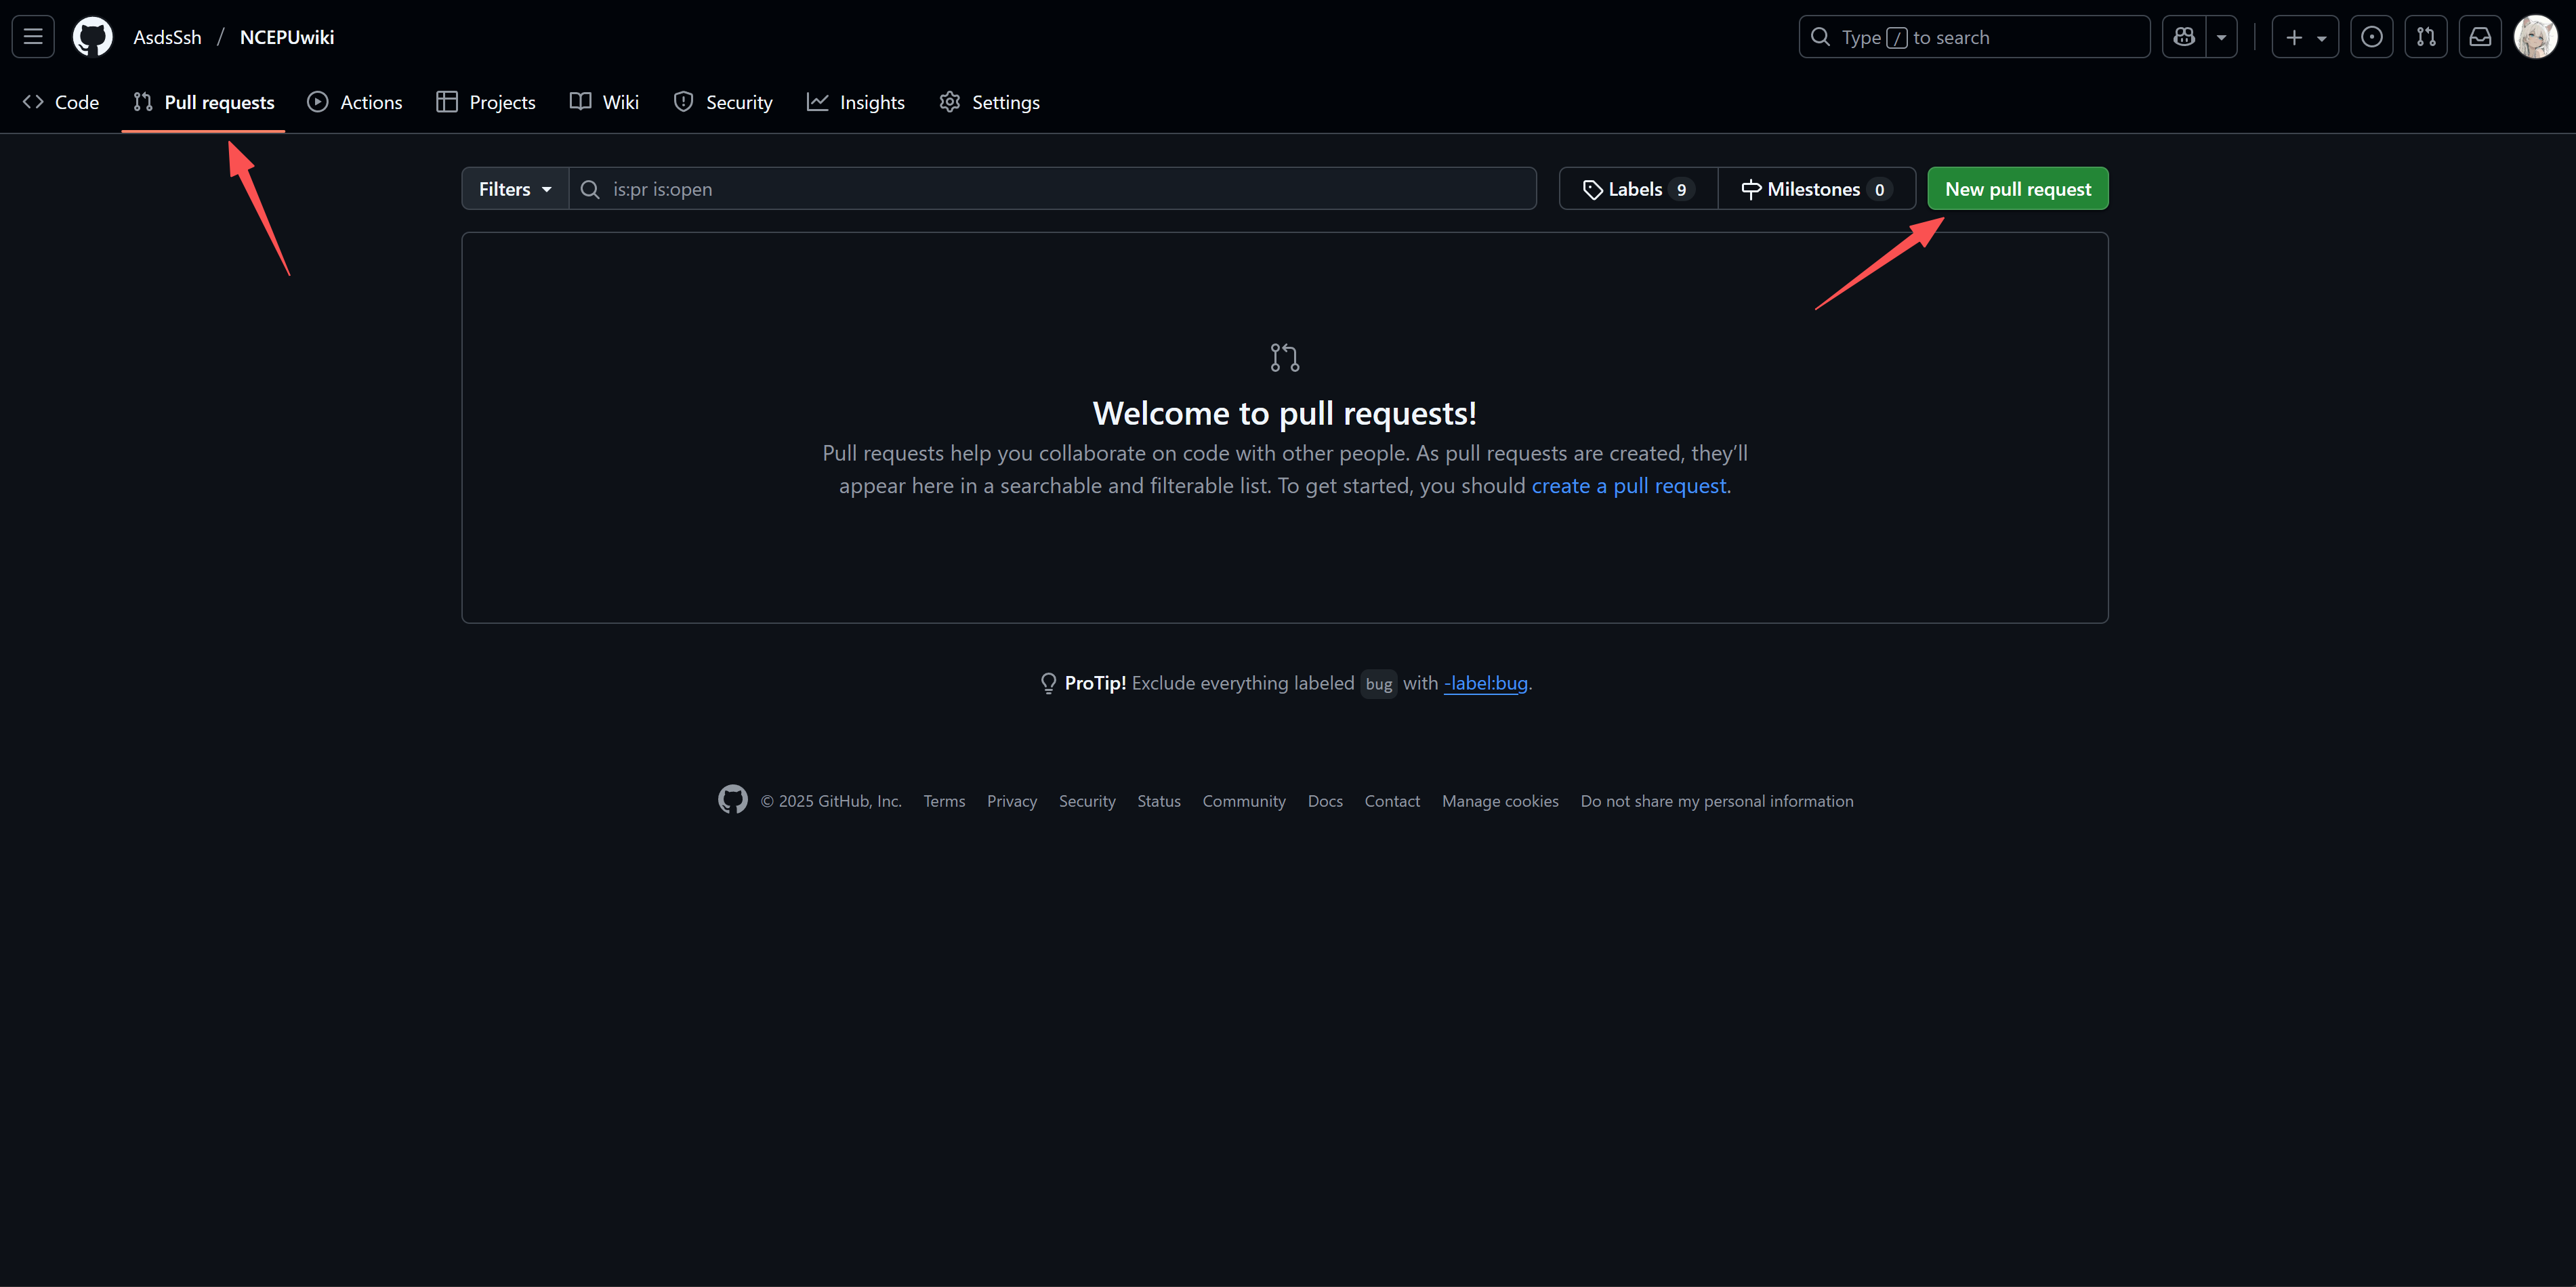Click the pull request search input field
This screenshot has height=1287, width=2576.
(1050, 188)
